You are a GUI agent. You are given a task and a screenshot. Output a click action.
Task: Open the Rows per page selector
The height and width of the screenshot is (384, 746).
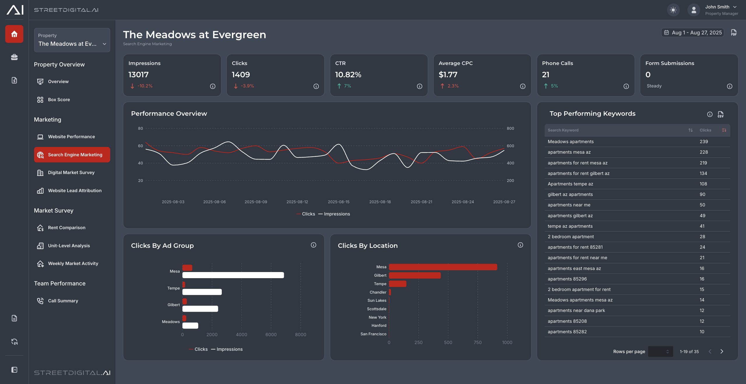click(661, 352)
